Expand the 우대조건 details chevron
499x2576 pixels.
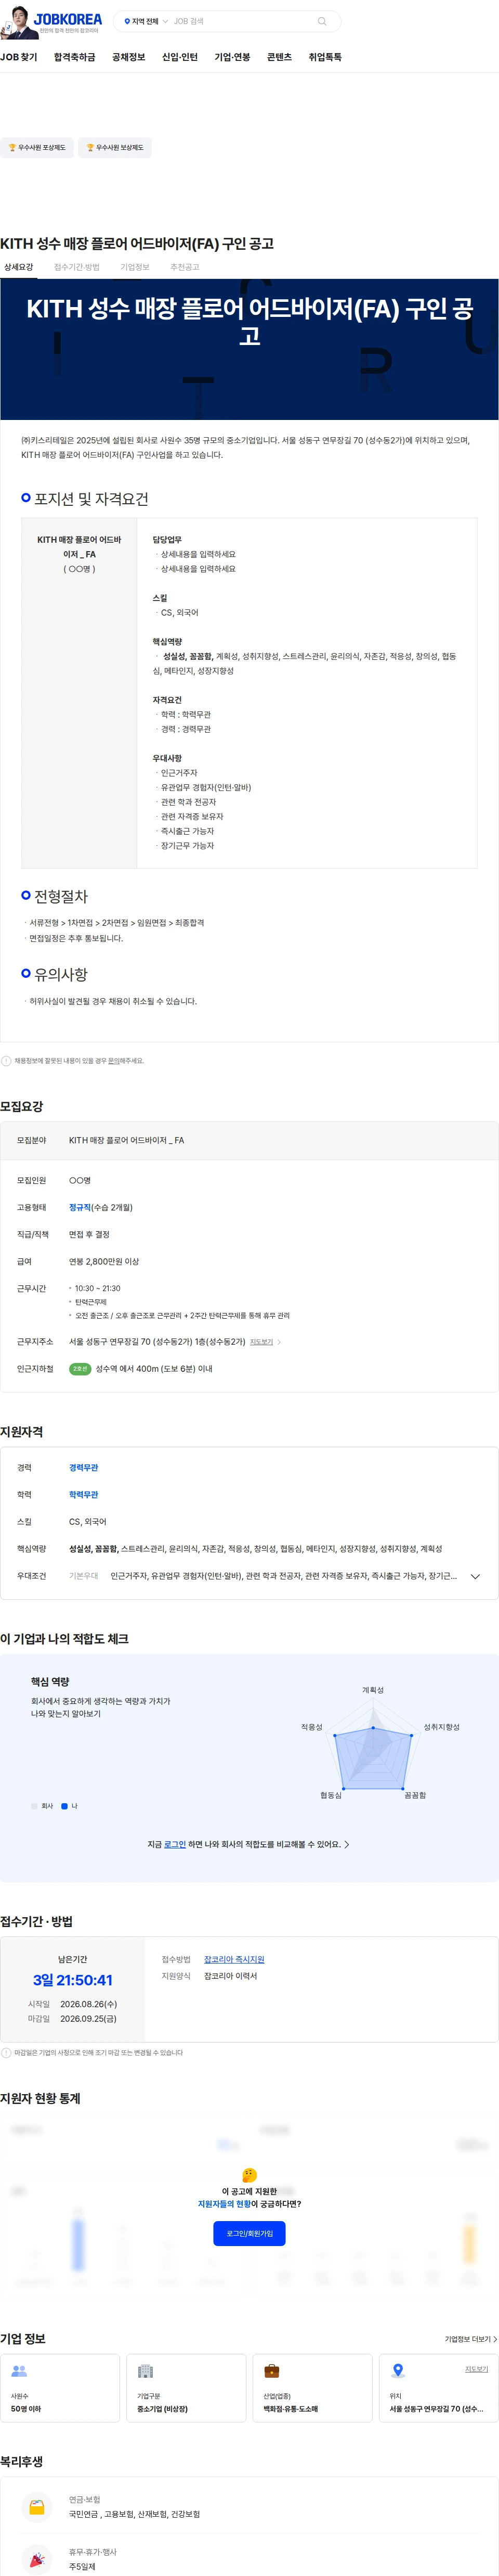click(x=475, y=1577)
